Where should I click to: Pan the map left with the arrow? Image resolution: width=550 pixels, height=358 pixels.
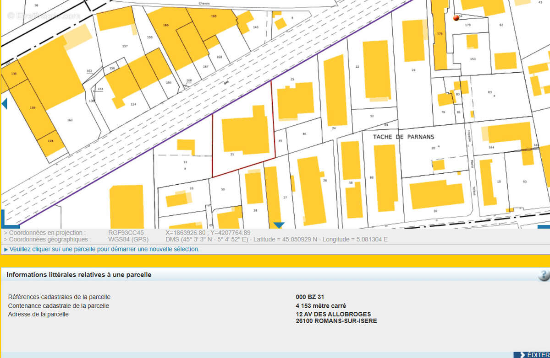[5, 104]
